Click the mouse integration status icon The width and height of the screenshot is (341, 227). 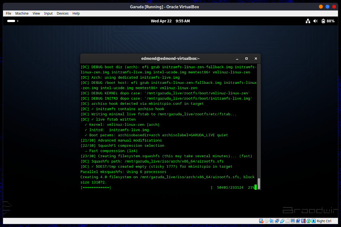[x=308, y=221]
